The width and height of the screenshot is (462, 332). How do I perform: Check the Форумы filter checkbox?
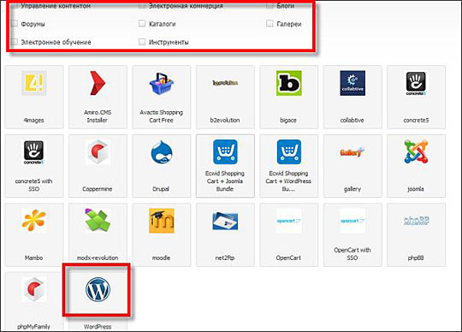click(x=15, y=23)
